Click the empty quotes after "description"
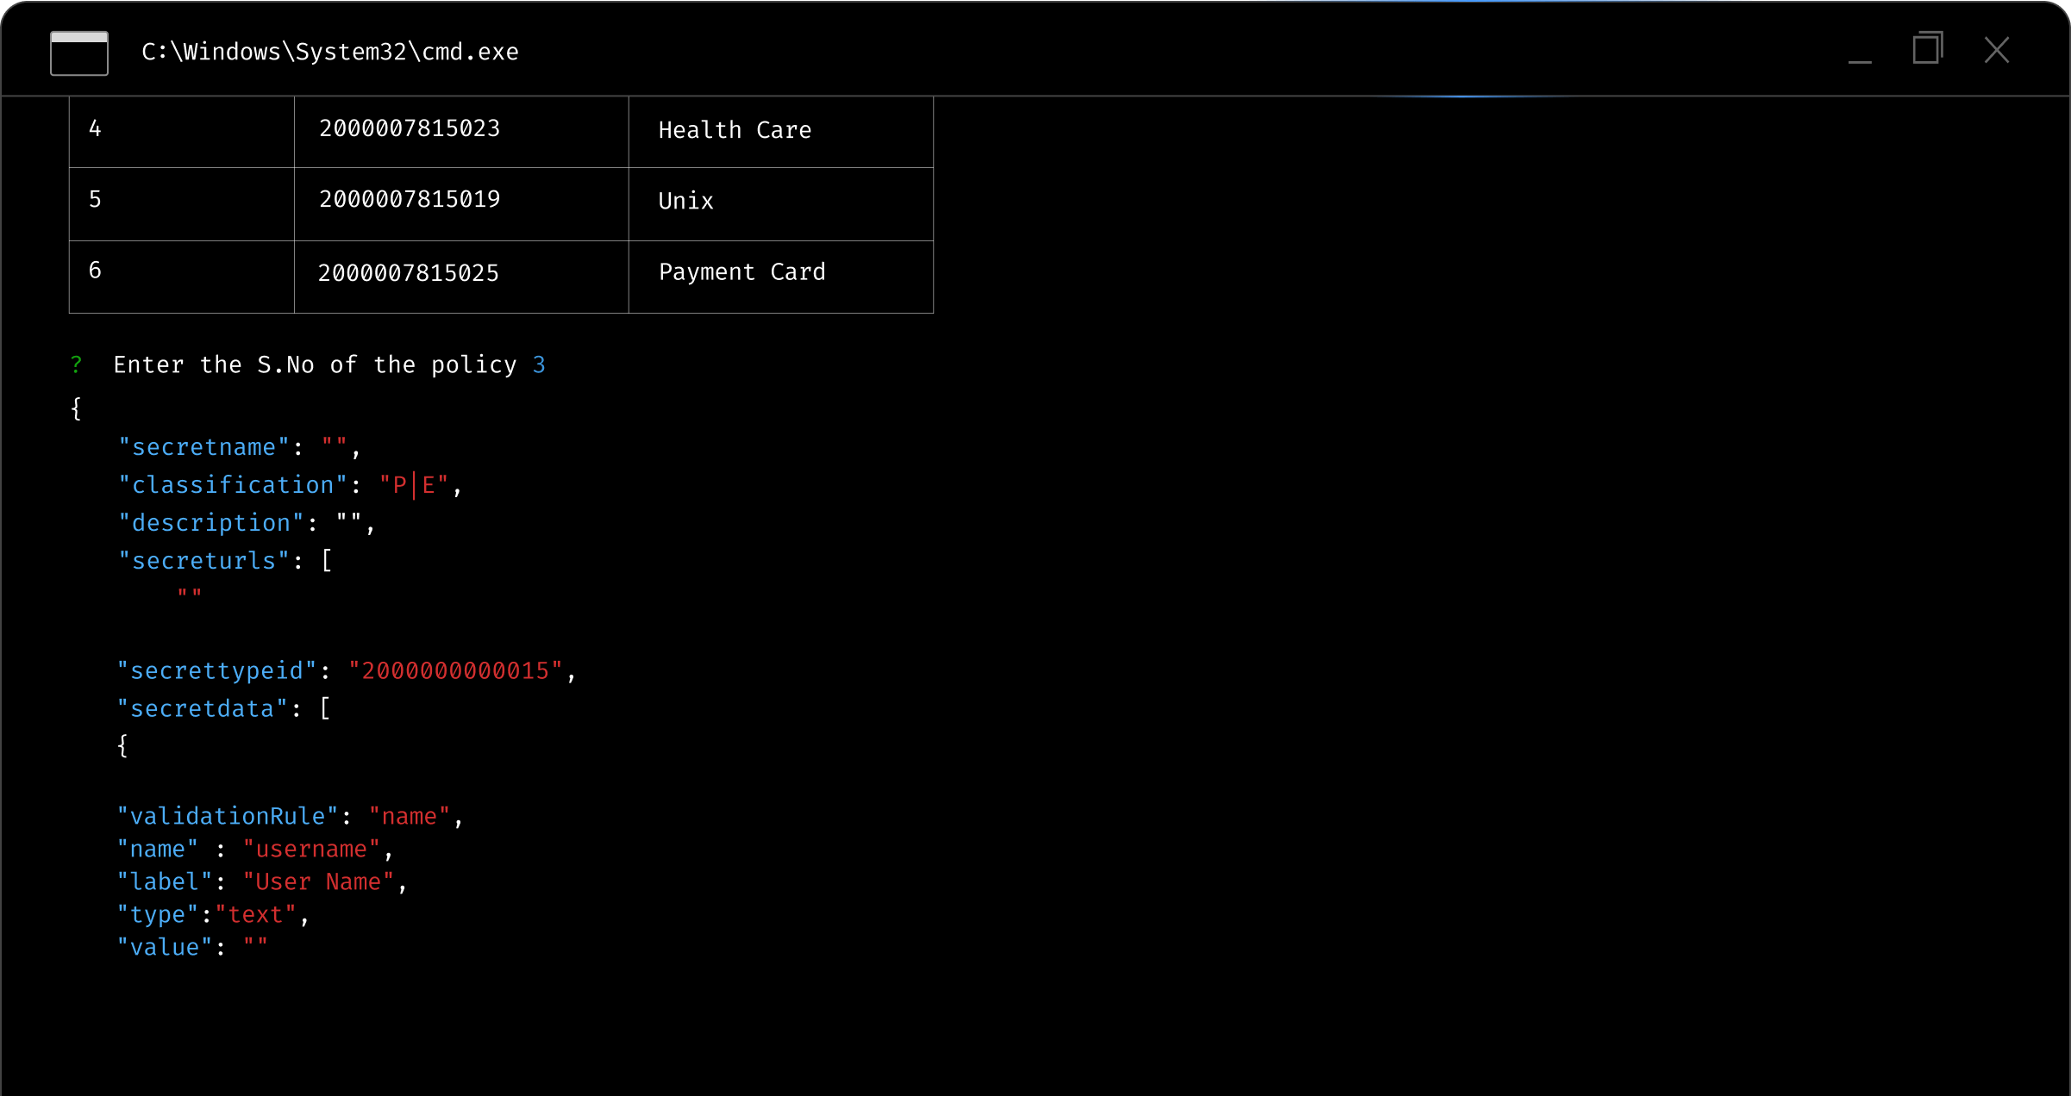The height and width of the screenshot is (1096, 2071). [x=349, y=520]
